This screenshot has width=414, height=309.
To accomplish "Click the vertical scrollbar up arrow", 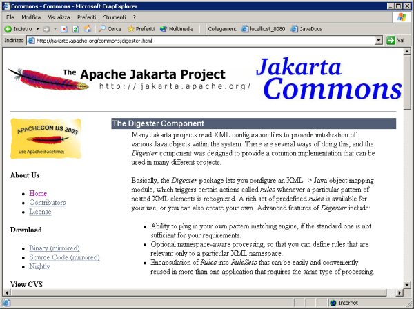I will [x=407, y=52].
